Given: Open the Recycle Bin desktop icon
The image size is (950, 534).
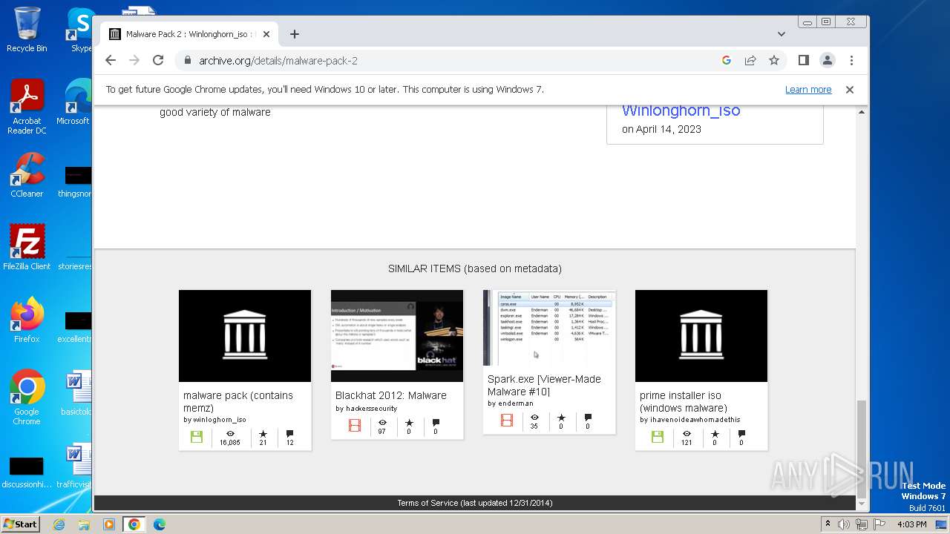Looking at the screenshot, I should [27, 30].
